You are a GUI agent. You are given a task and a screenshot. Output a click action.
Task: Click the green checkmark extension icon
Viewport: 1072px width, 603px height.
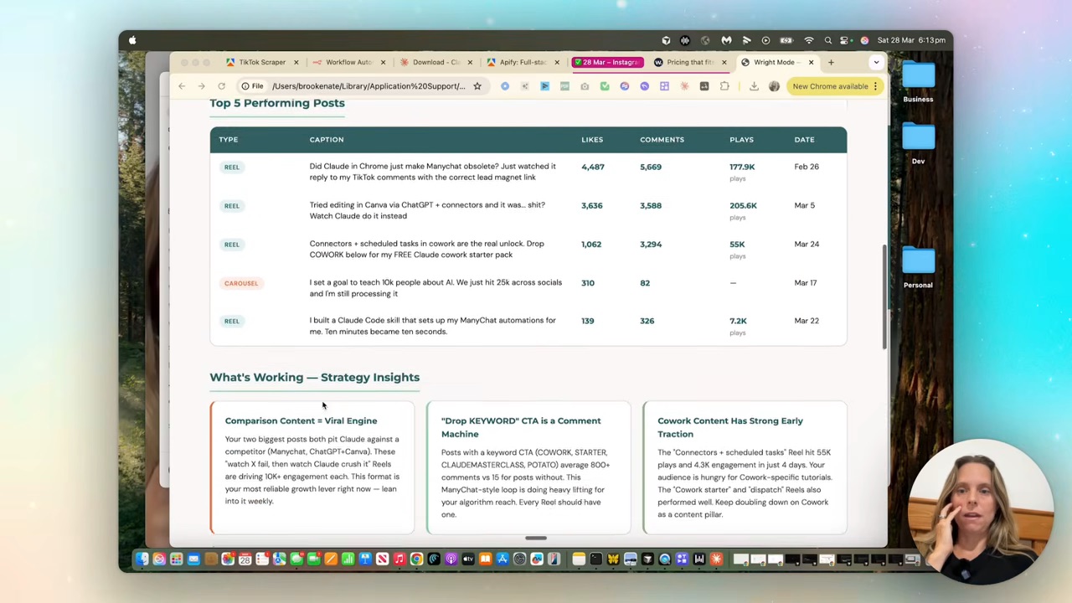[605, 86]
